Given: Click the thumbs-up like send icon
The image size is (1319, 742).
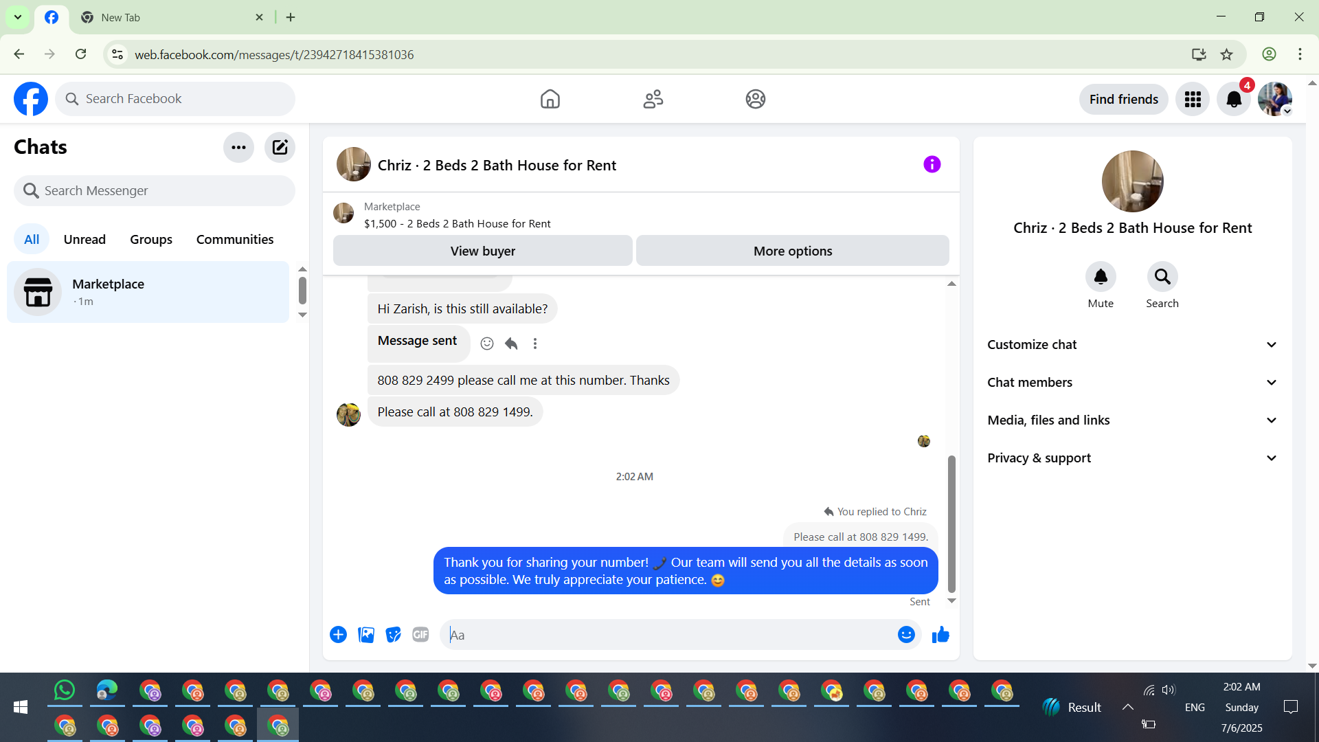Looking at the screenshot, I should (940, 635).
